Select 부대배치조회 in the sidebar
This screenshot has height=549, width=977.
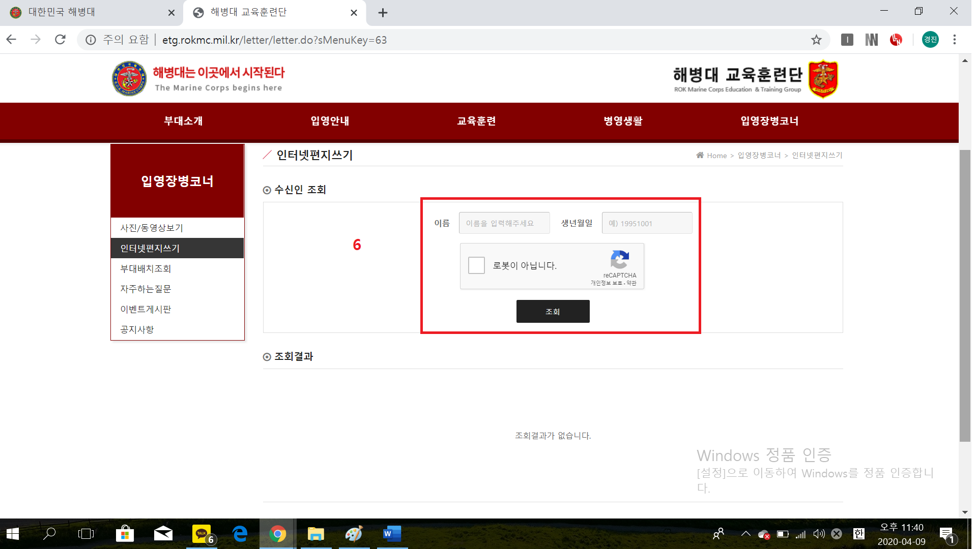point(146,268)
